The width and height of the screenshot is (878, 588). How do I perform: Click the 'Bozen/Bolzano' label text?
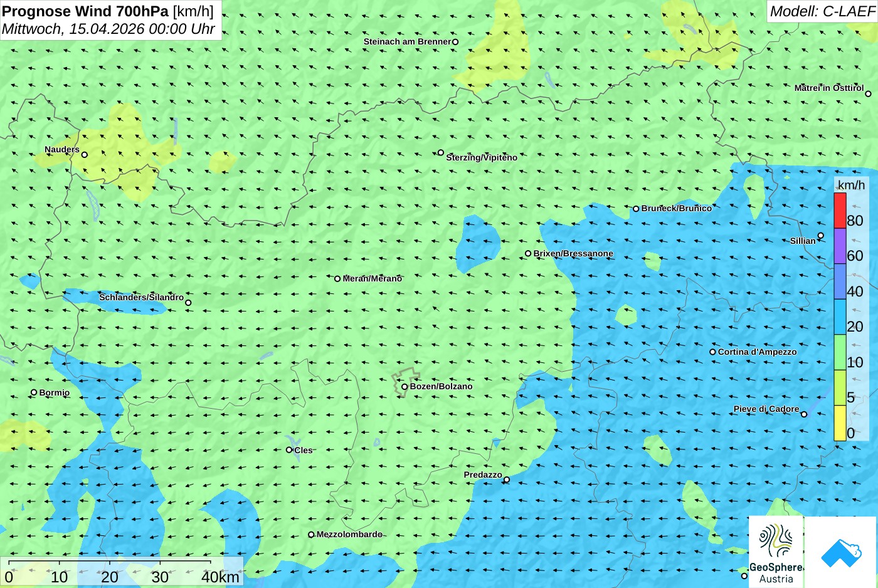click(442, 386)
